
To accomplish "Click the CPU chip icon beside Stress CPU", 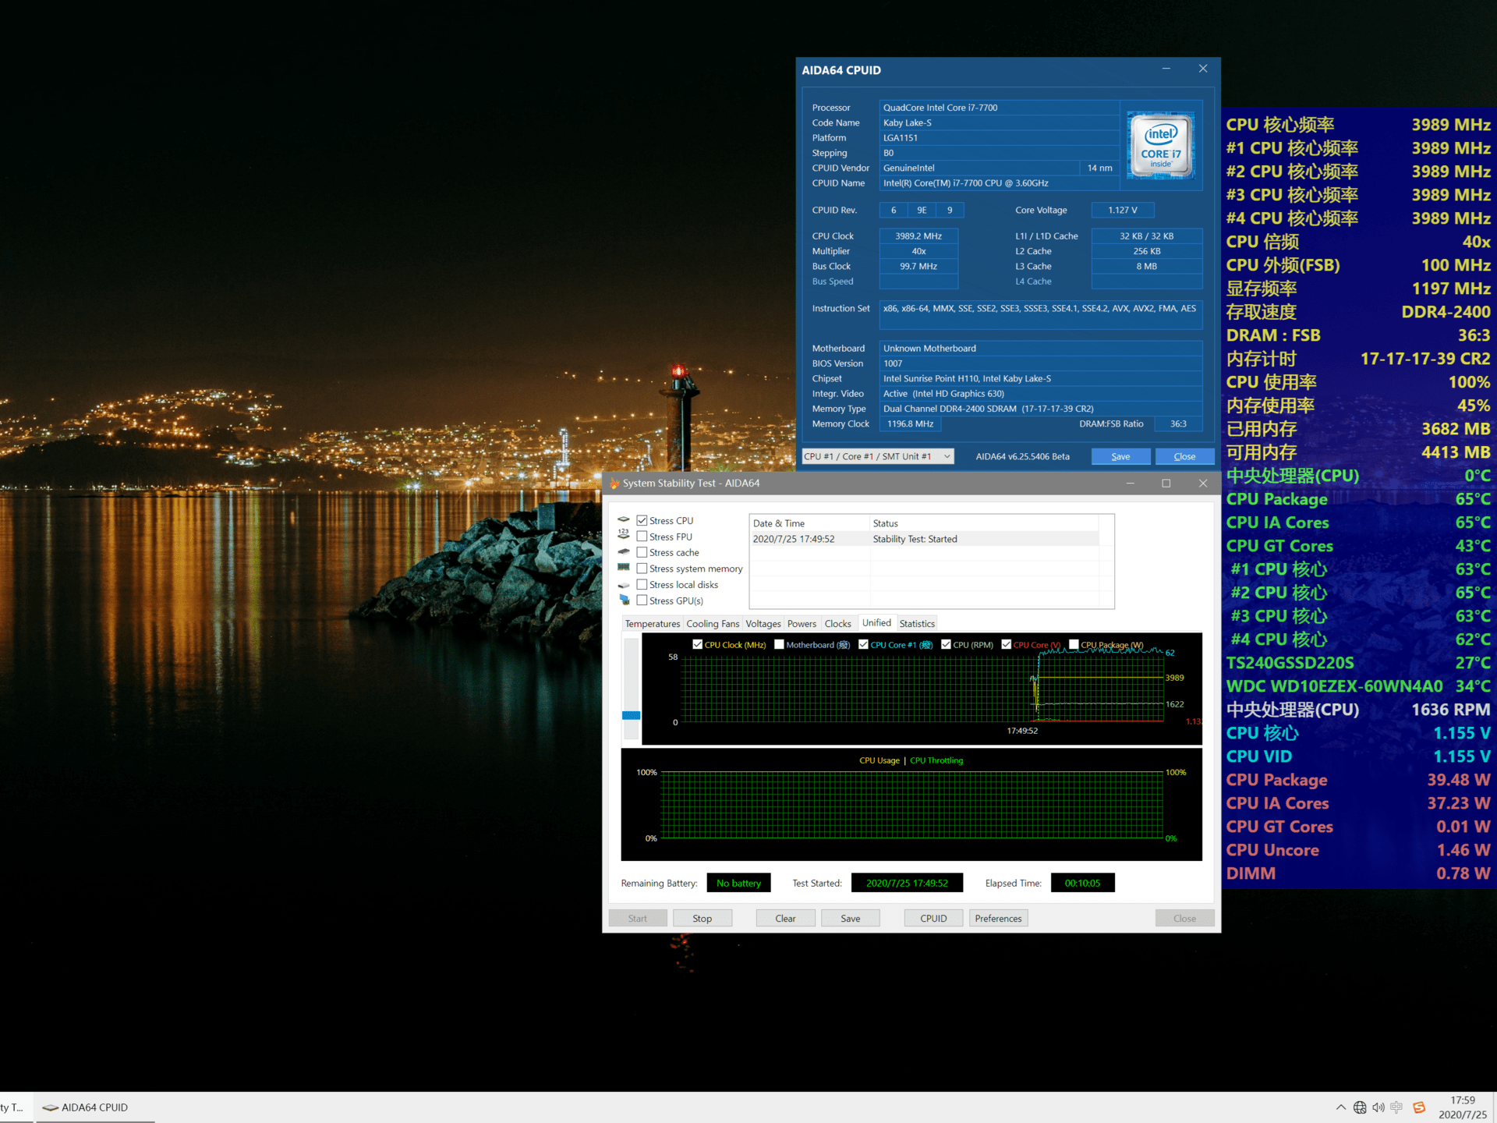I will tap(624, 519).
